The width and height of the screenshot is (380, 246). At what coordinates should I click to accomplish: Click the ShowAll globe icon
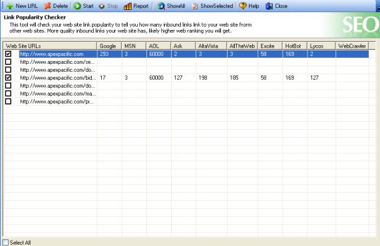161,6
